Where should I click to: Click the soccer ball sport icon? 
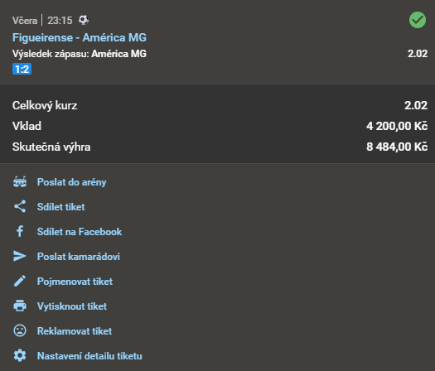(x=84, y=20)
